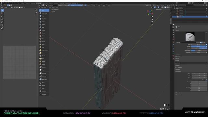Select the Scale tool in sculpt toolbar
208x117 pixels.
[x=44, y=88]
